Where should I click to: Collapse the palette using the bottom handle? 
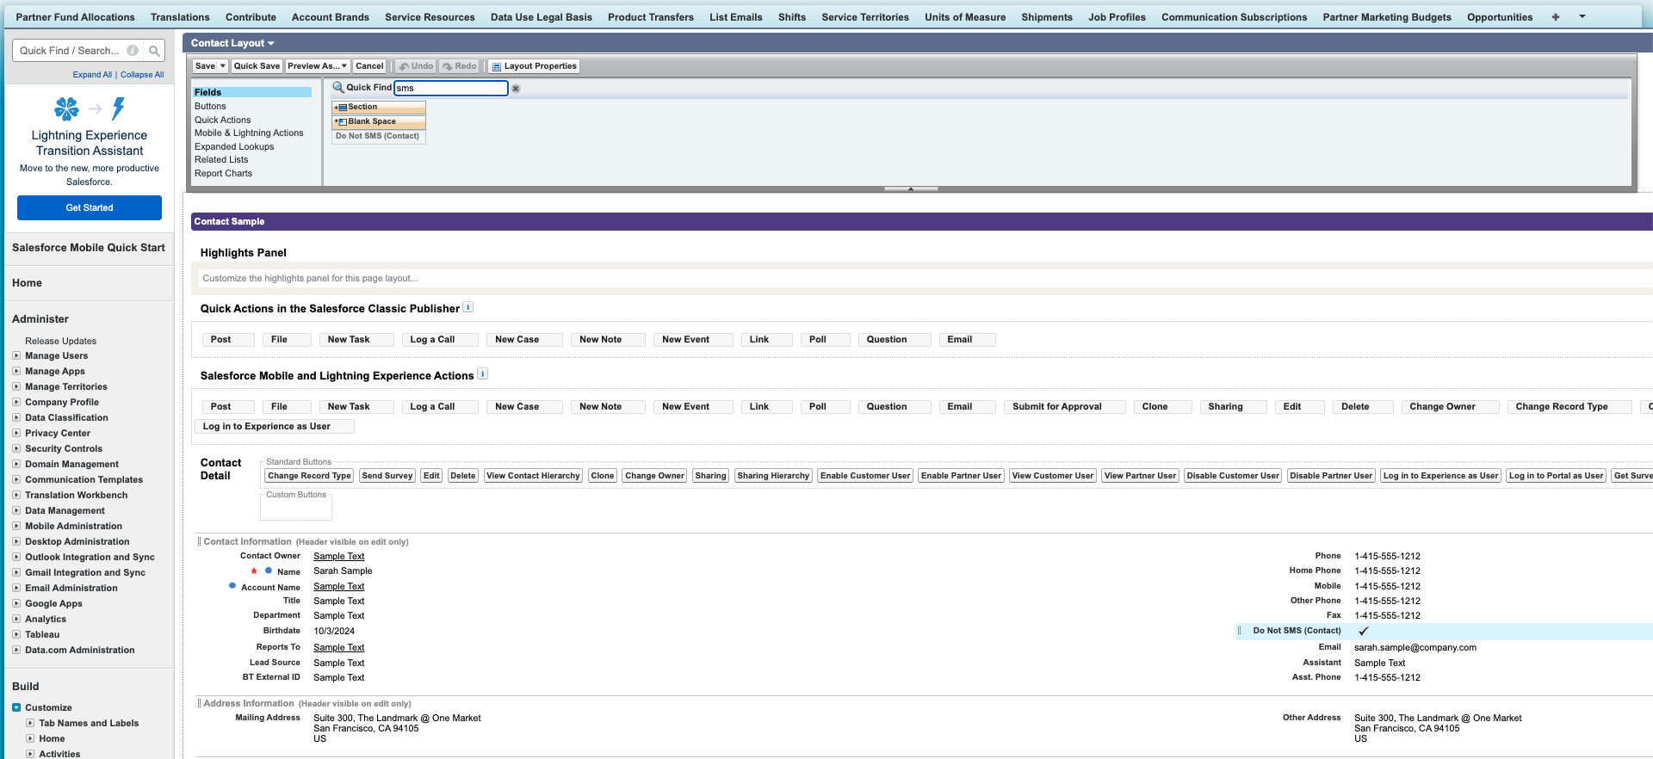pos(911,188)
